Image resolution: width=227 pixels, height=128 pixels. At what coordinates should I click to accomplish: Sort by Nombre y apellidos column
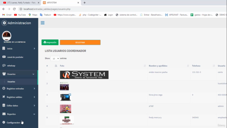[x=188, y=66]
